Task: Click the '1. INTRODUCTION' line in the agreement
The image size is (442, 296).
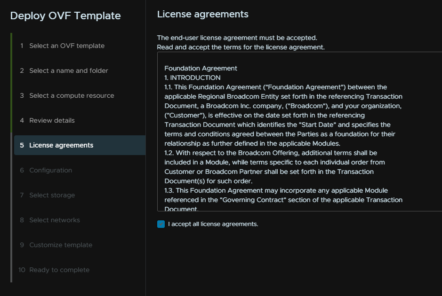Action: 193,78
